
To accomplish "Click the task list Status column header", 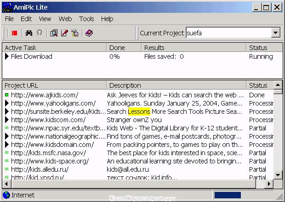I will [x=264, y=48].
